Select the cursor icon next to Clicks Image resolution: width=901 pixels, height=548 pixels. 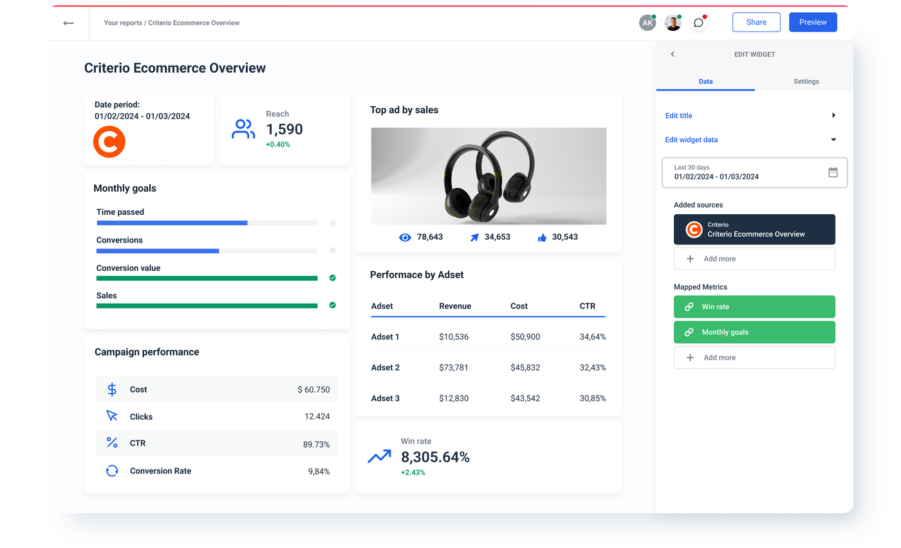point(112,416)
